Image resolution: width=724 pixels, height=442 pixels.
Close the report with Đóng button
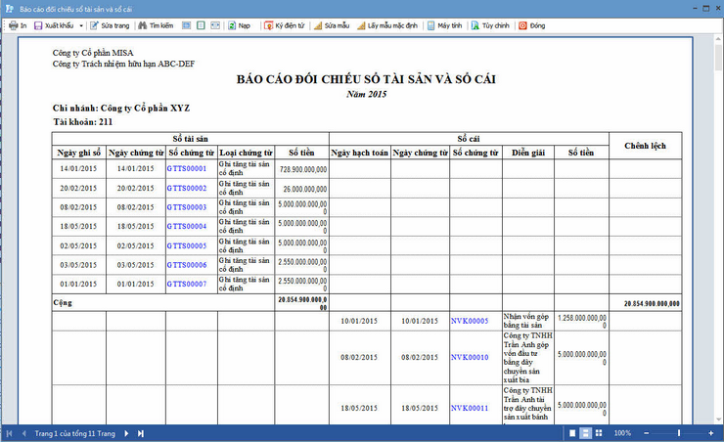point(532,25)
